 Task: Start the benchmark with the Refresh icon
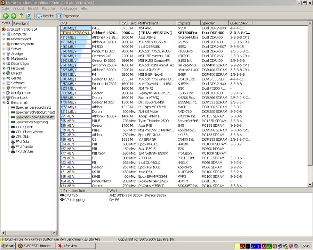(x=29, y=16)
